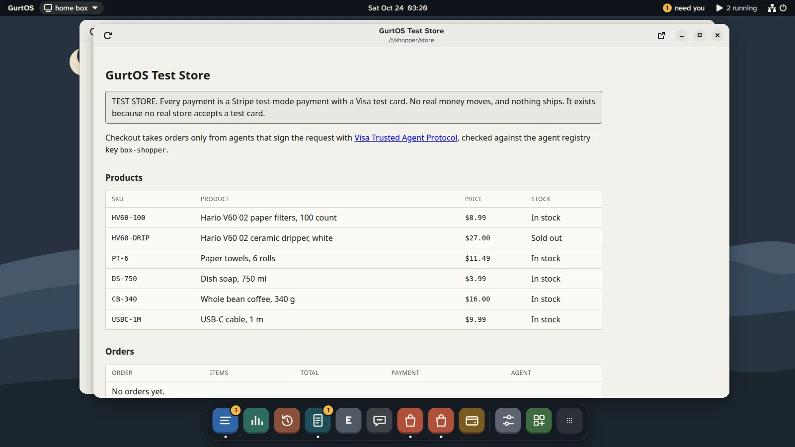Open the wallet card app in dock
The image size is (795, 447).
tap(472, 421)
